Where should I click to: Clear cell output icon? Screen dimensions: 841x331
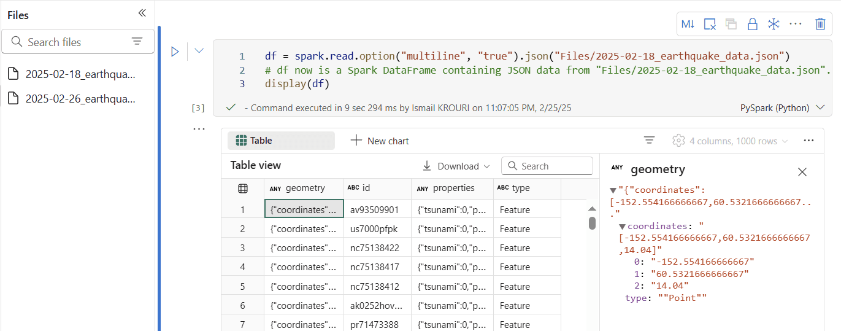710,24
